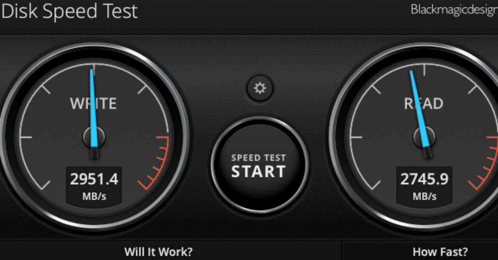Click the MB/s unit under read speed
This screenshot has height=260, width=498.
pos(424,197)
